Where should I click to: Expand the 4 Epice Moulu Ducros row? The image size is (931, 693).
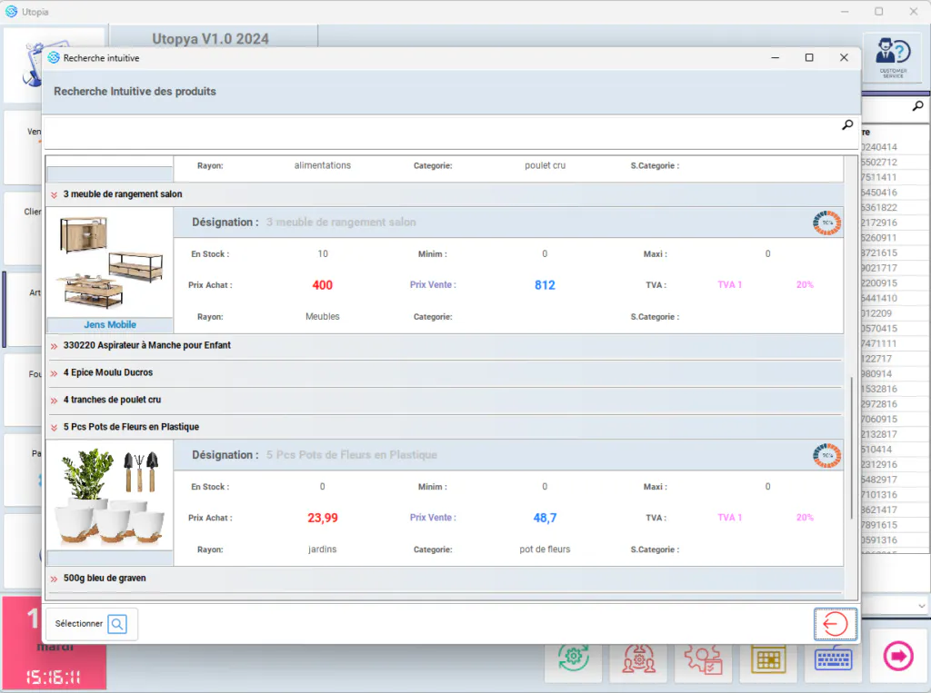(x=54, y=373)
